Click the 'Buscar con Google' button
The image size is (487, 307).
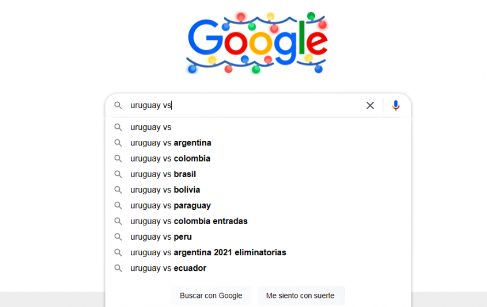pyautogui.click(x=211, y=296)
